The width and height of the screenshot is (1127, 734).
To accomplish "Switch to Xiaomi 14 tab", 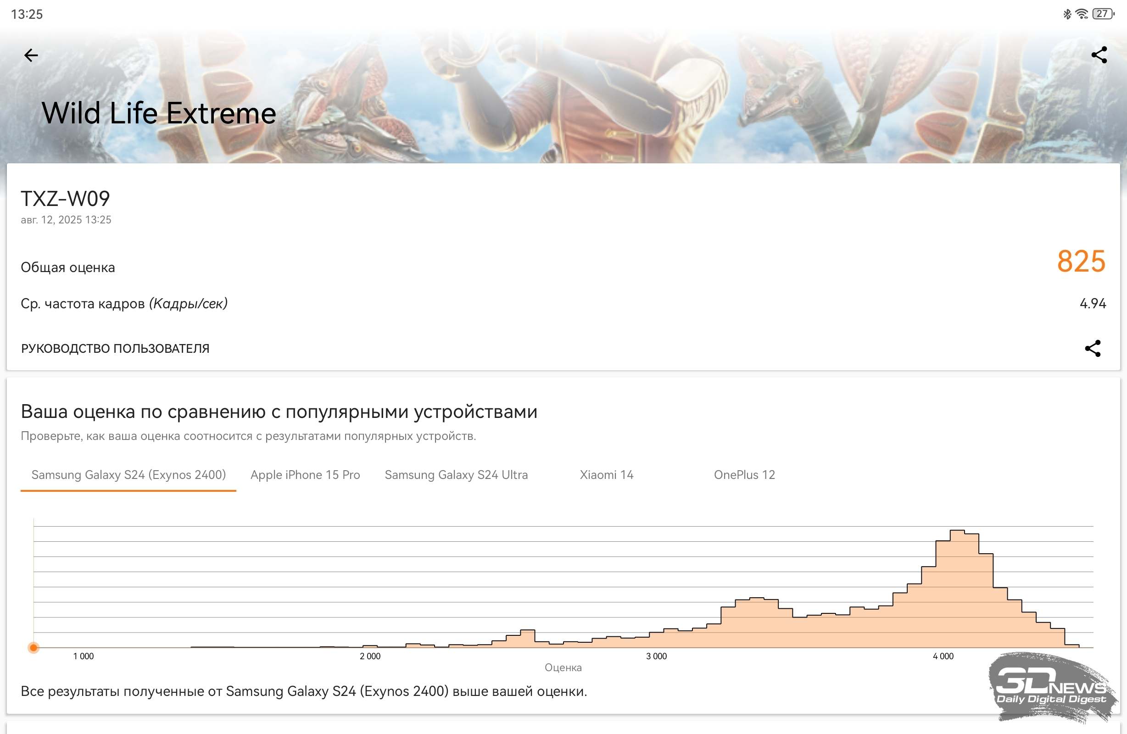I will 606,474.
